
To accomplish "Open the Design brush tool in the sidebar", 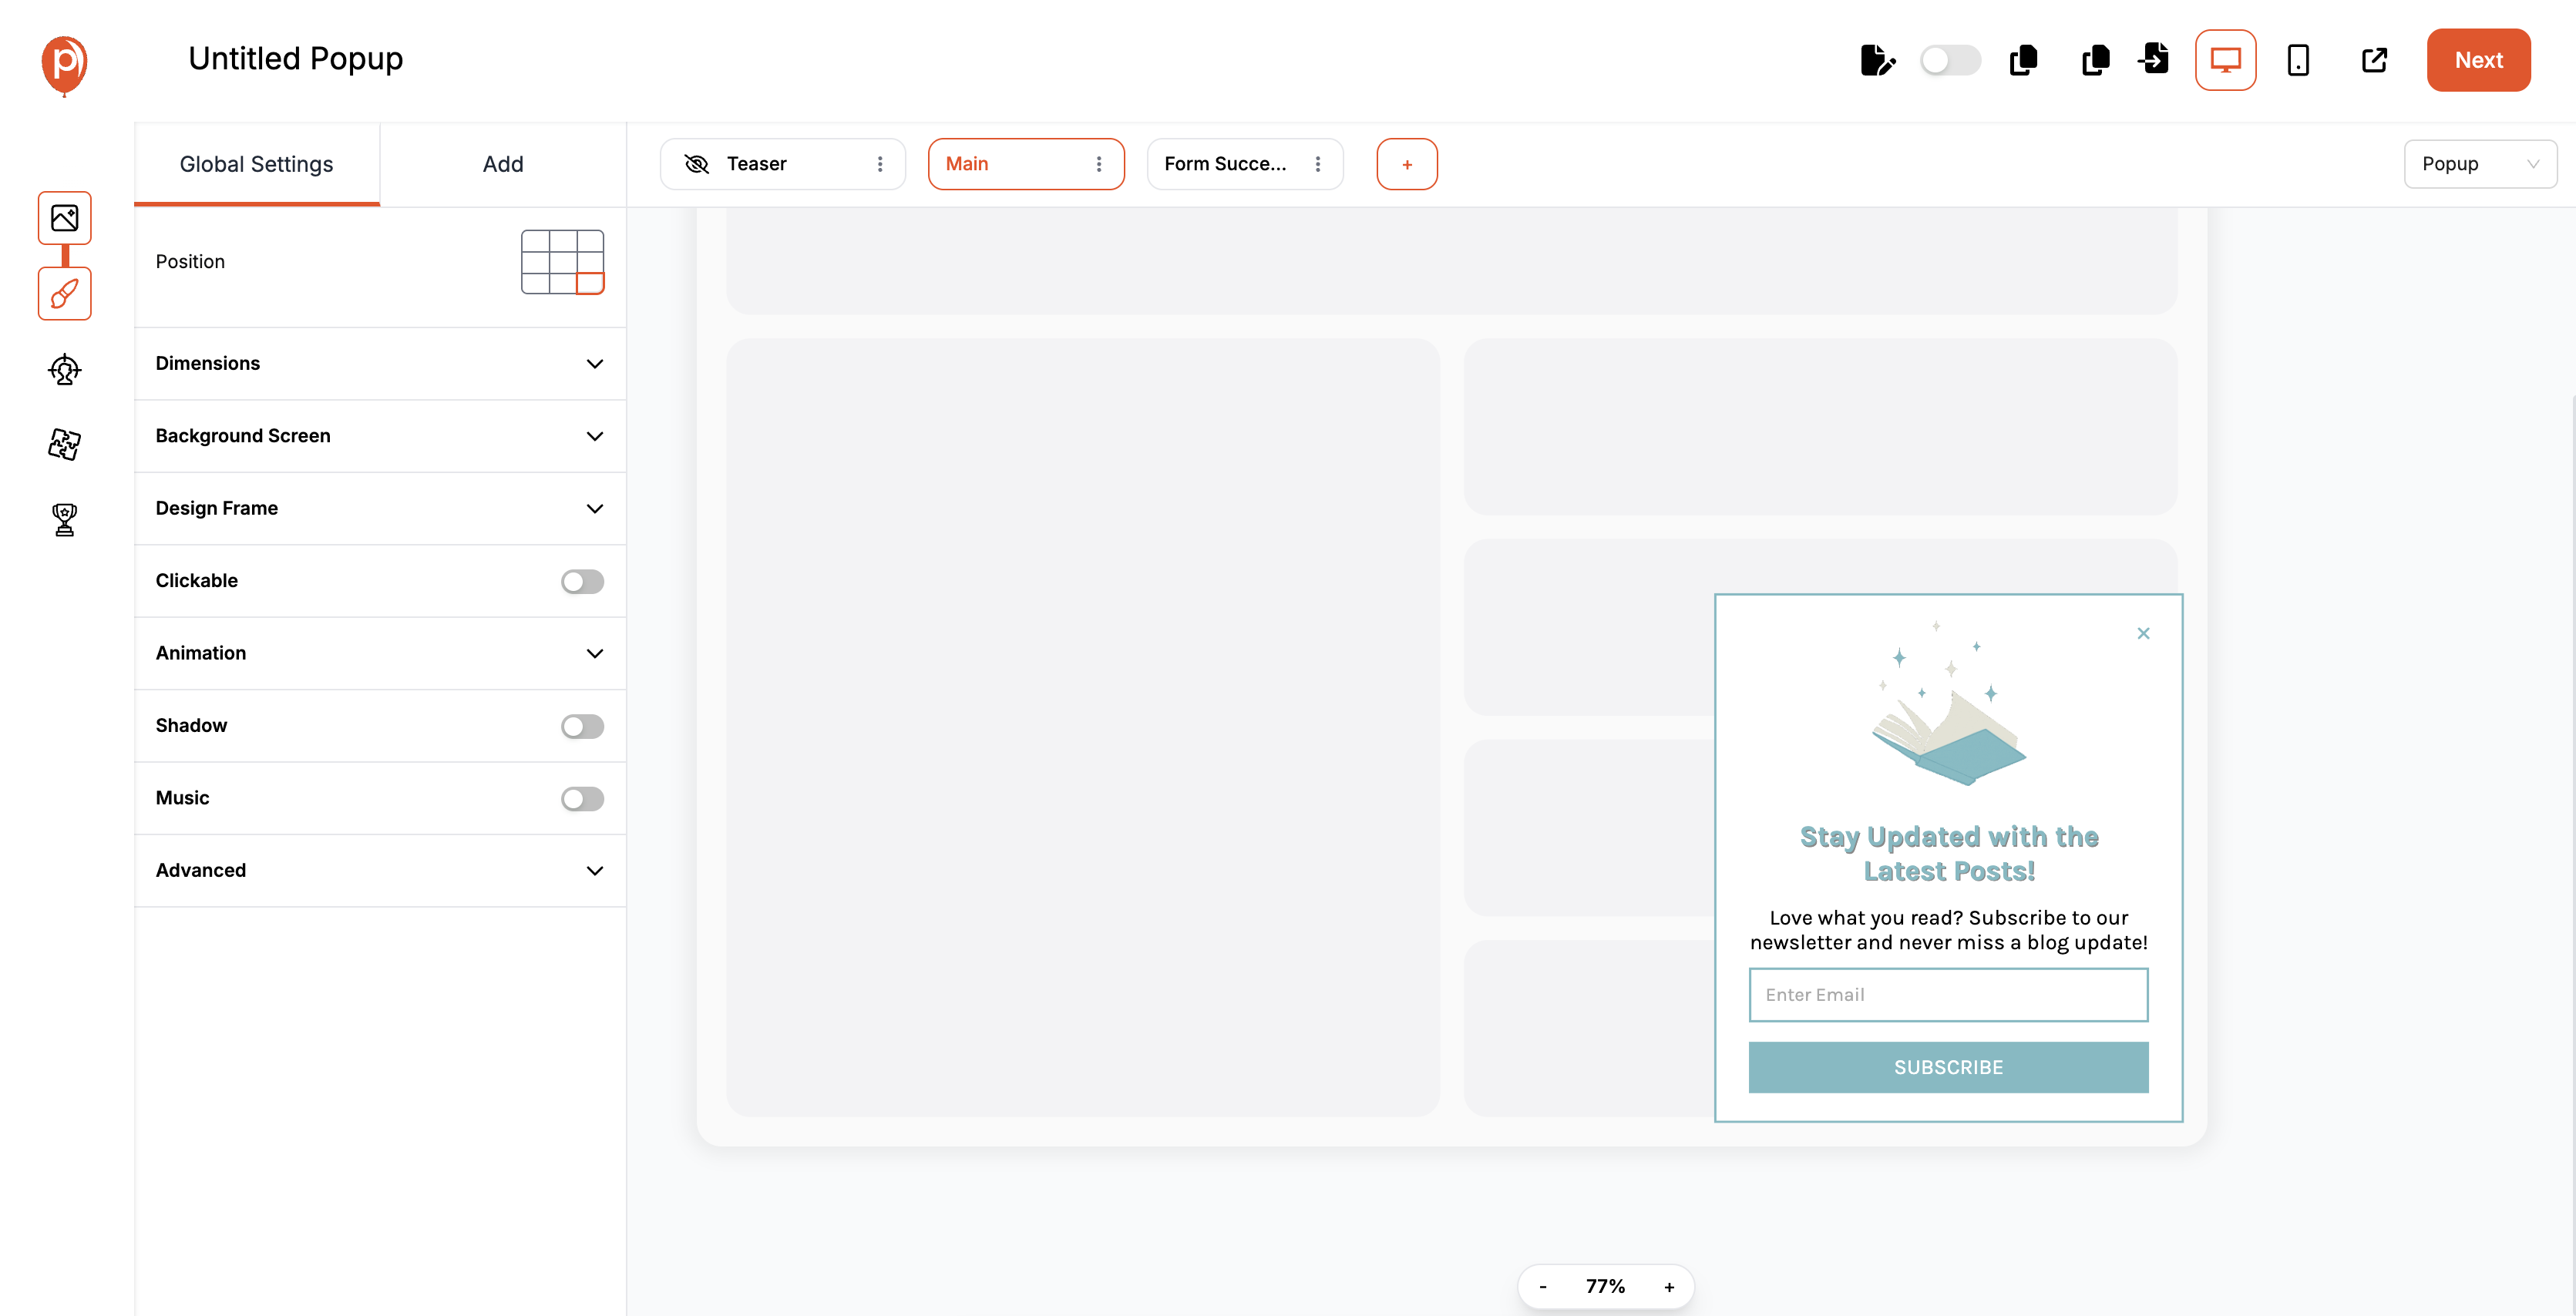I will (64, 294).
